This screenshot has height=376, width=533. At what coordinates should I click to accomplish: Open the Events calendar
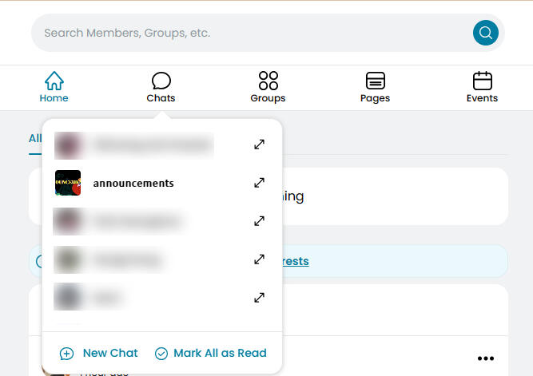(482, 87)
